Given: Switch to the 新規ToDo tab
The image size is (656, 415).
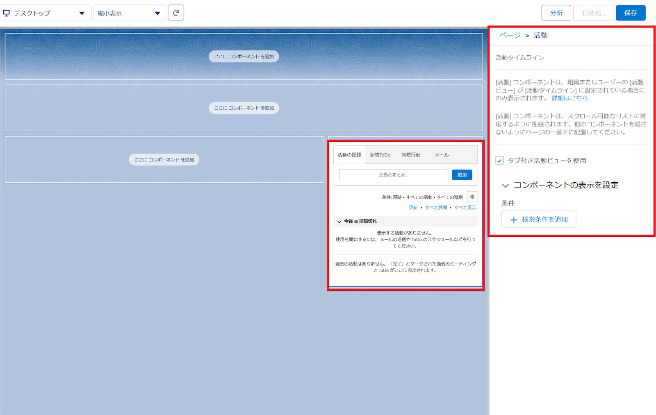Looking at the screenshot, I should click(380, 154).
